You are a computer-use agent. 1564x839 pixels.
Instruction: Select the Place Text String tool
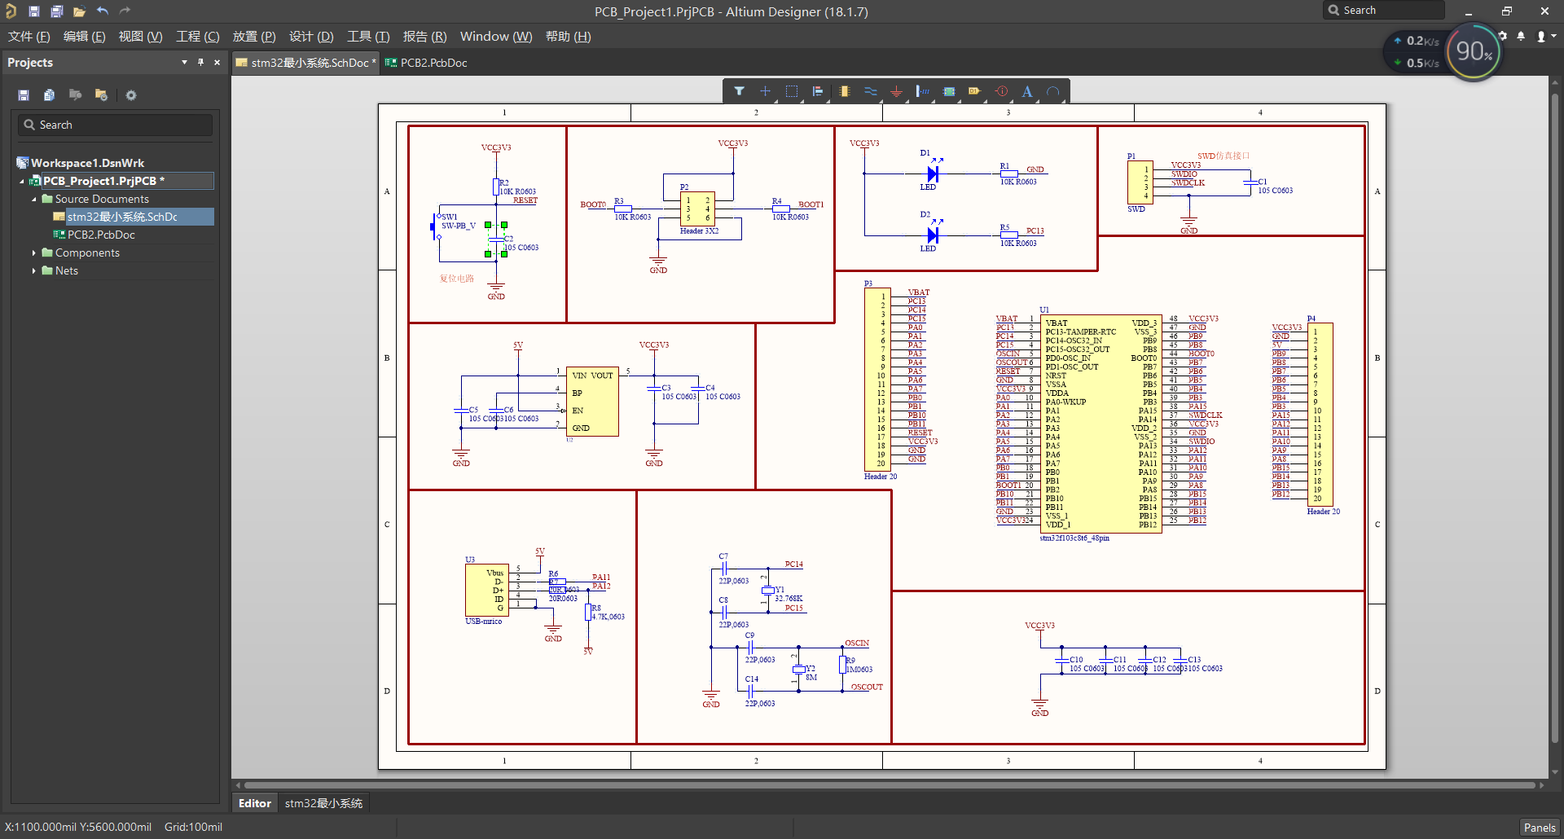(x=1027, y=91)
